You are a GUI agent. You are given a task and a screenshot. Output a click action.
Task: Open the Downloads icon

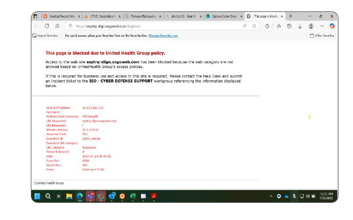300,26
